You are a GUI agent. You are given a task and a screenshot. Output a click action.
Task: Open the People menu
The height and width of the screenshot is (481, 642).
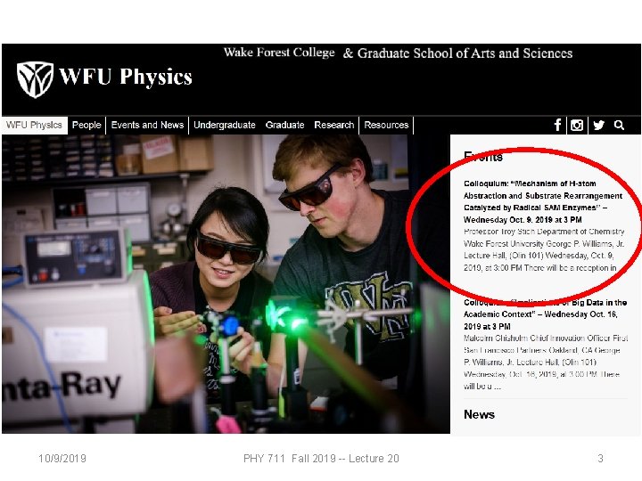tap(86, 125)
